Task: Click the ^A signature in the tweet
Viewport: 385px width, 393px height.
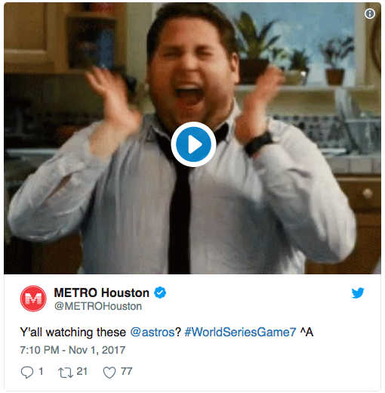Action: point(306,332)
